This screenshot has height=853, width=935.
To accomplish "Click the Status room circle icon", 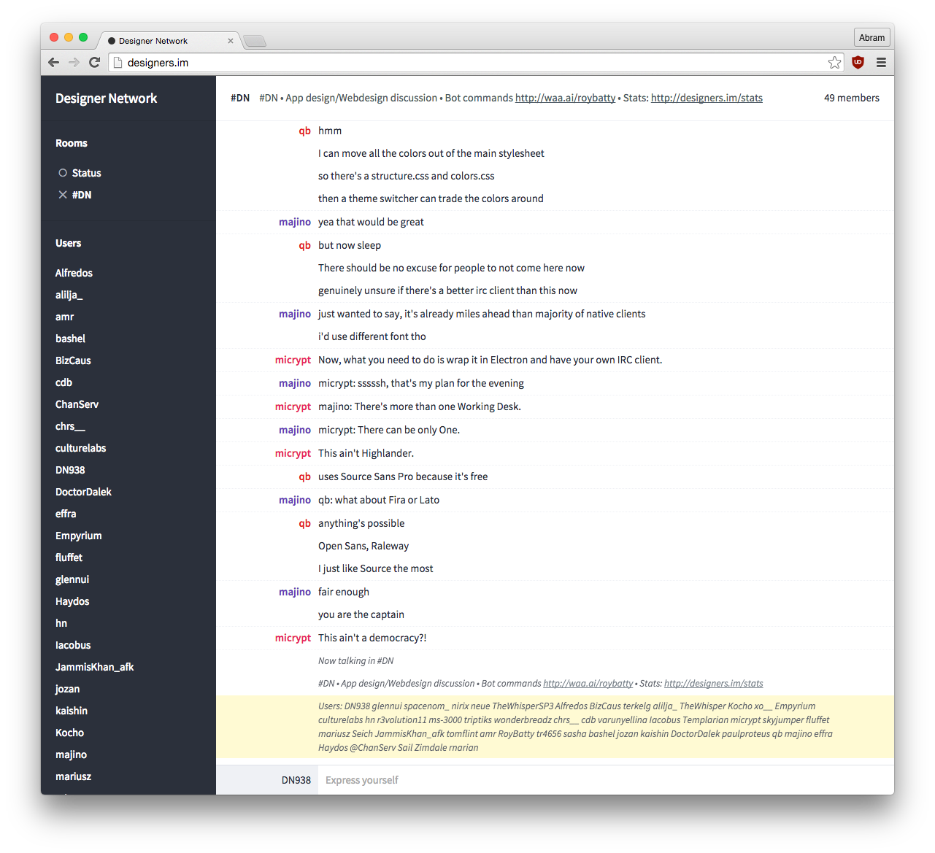I will point(62,172).
